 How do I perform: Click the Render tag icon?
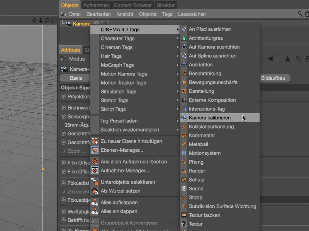click(x=185, y=171)
